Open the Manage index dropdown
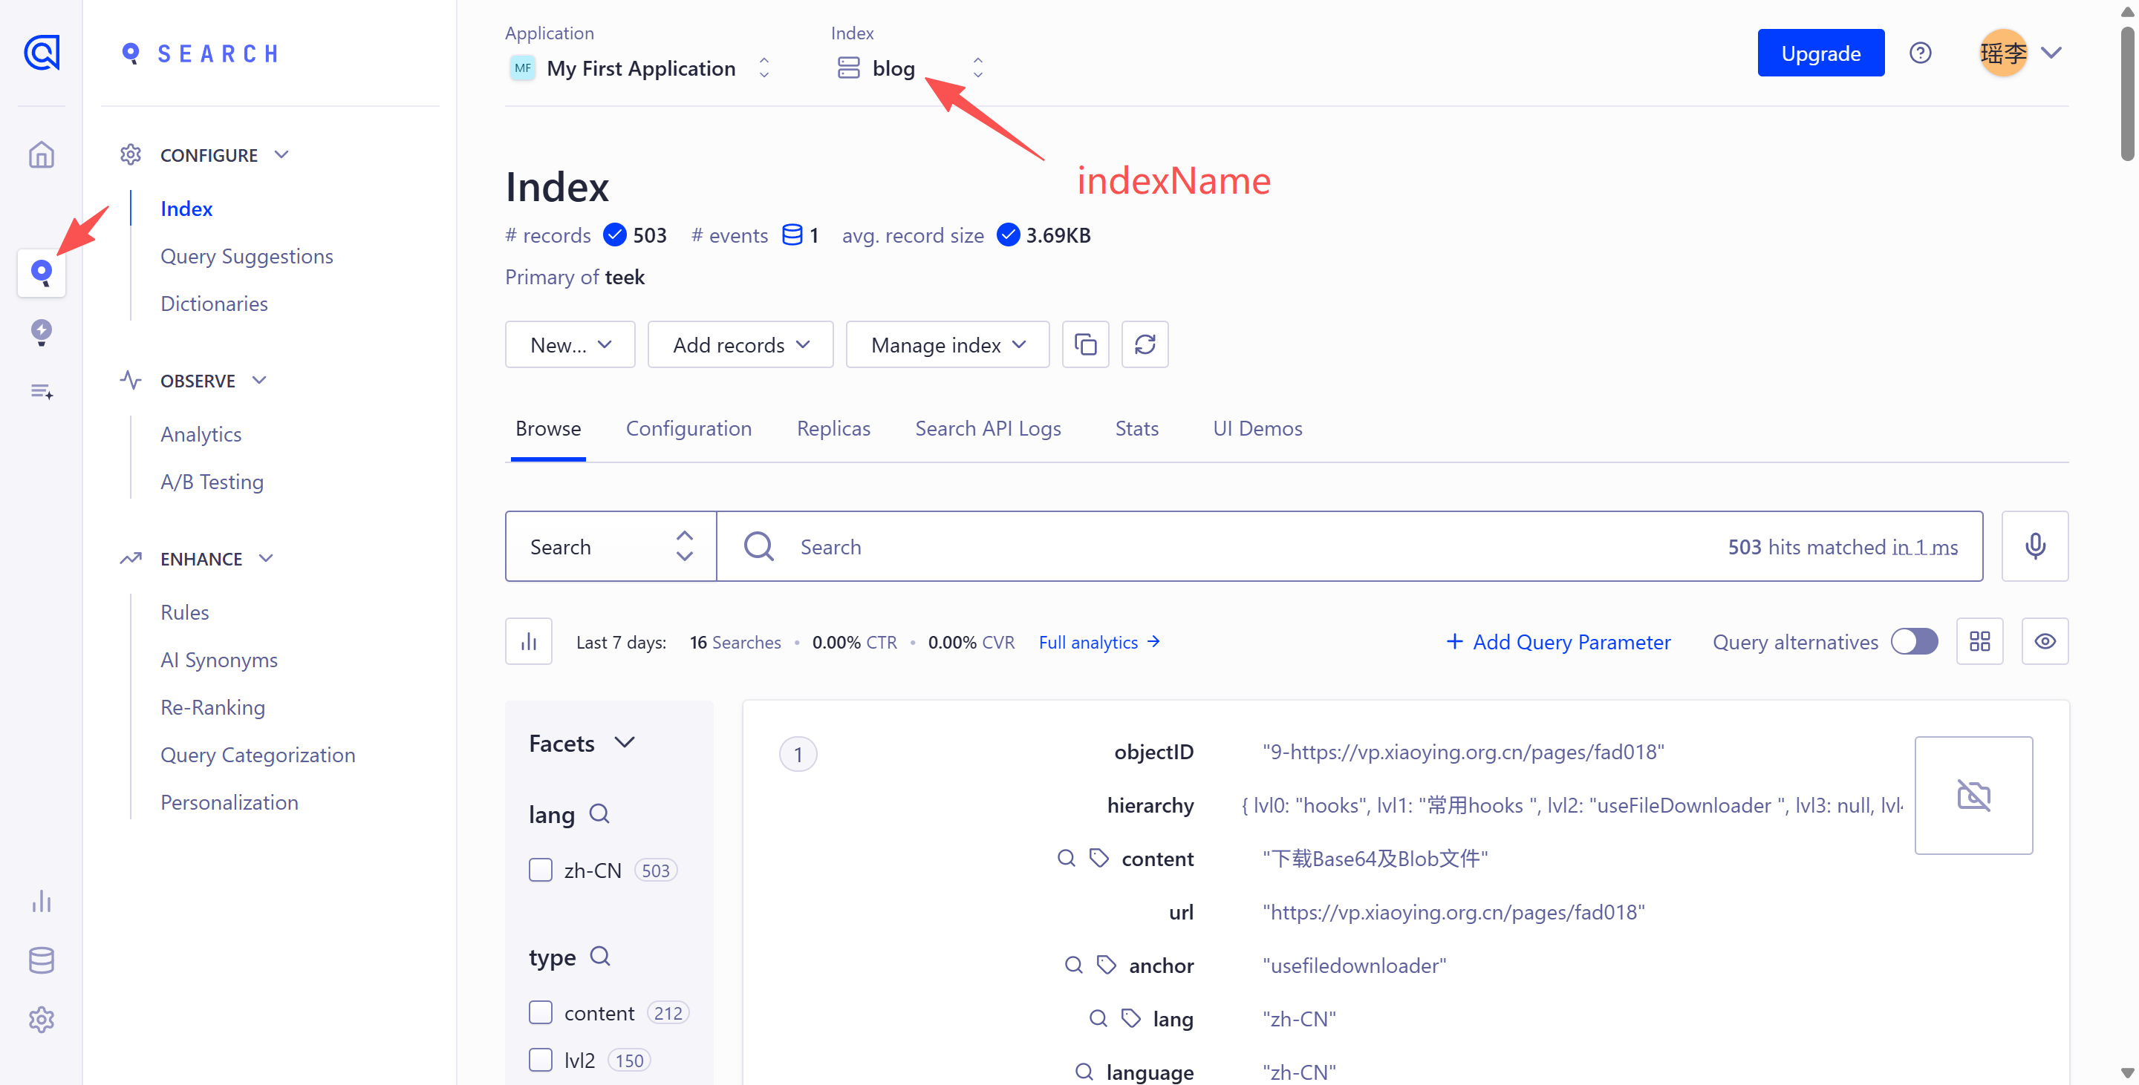 click(948, 344)
